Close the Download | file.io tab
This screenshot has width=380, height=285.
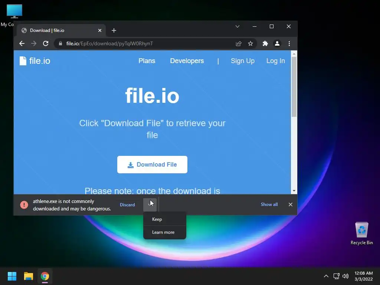coord(100,30)
